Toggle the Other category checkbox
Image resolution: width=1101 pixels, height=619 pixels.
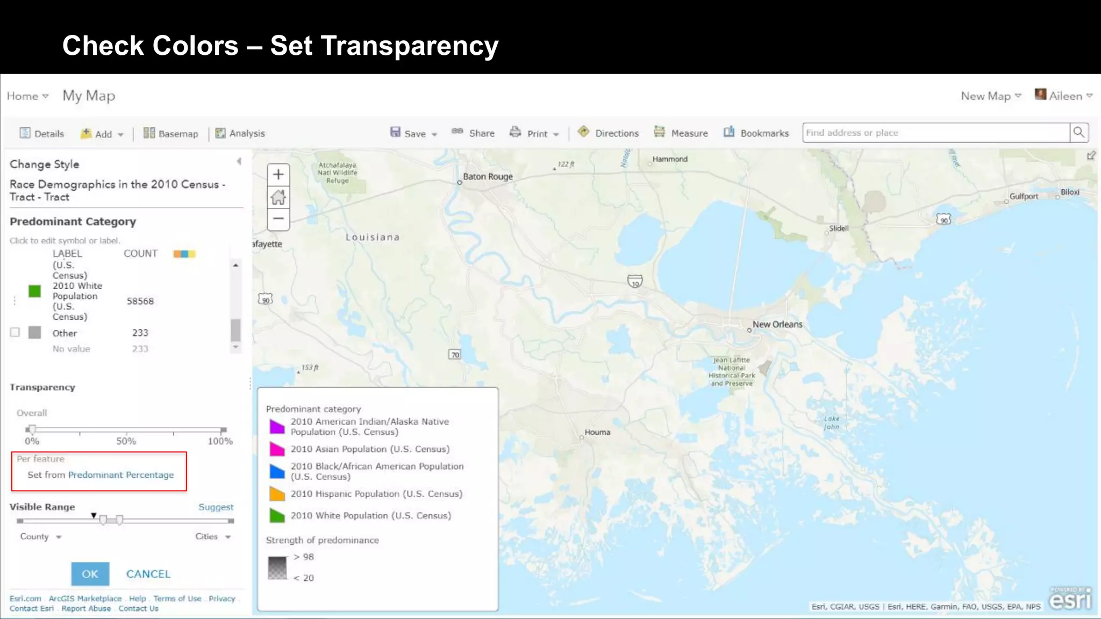pyautogui.click(x=15, y=332)
